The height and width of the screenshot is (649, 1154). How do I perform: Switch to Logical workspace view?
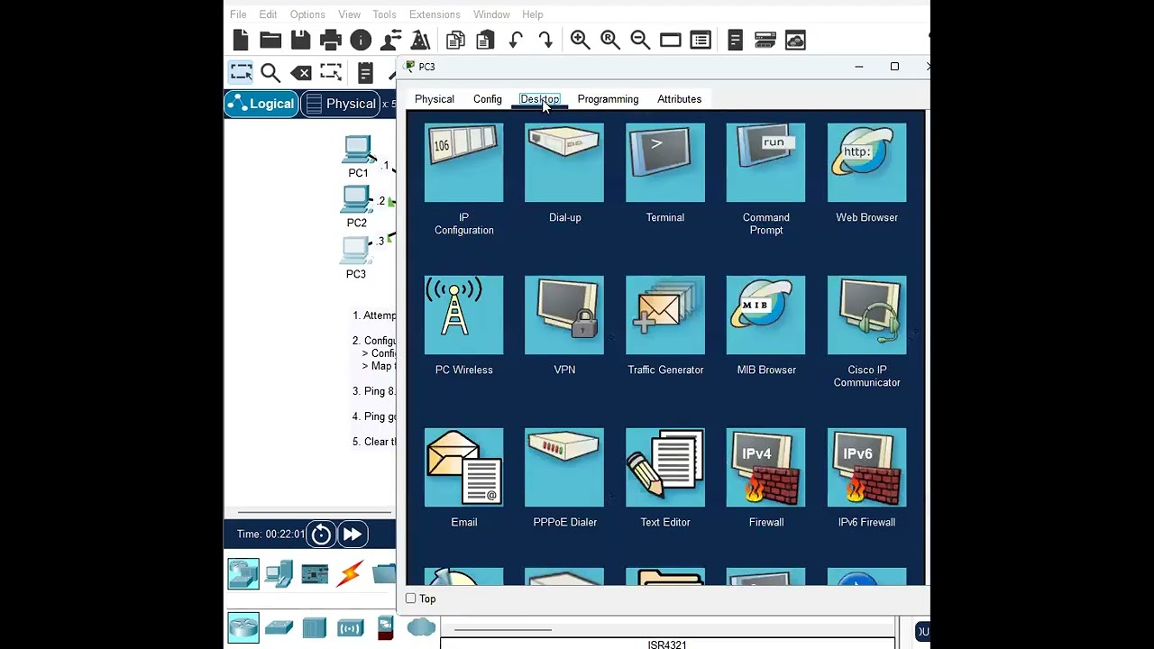261,104
